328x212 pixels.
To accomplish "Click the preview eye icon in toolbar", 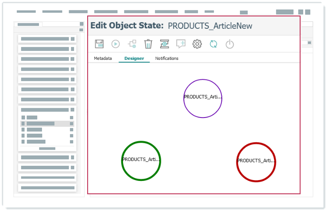I will coord(165,44).
